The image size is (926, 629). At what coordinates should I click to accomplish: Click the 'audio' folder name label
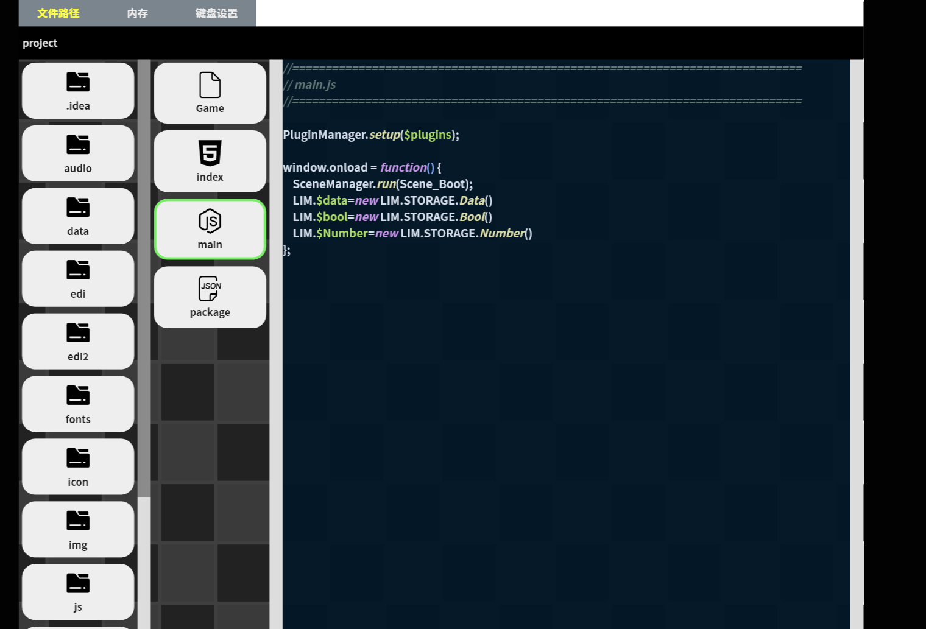(x=78, y=169)
